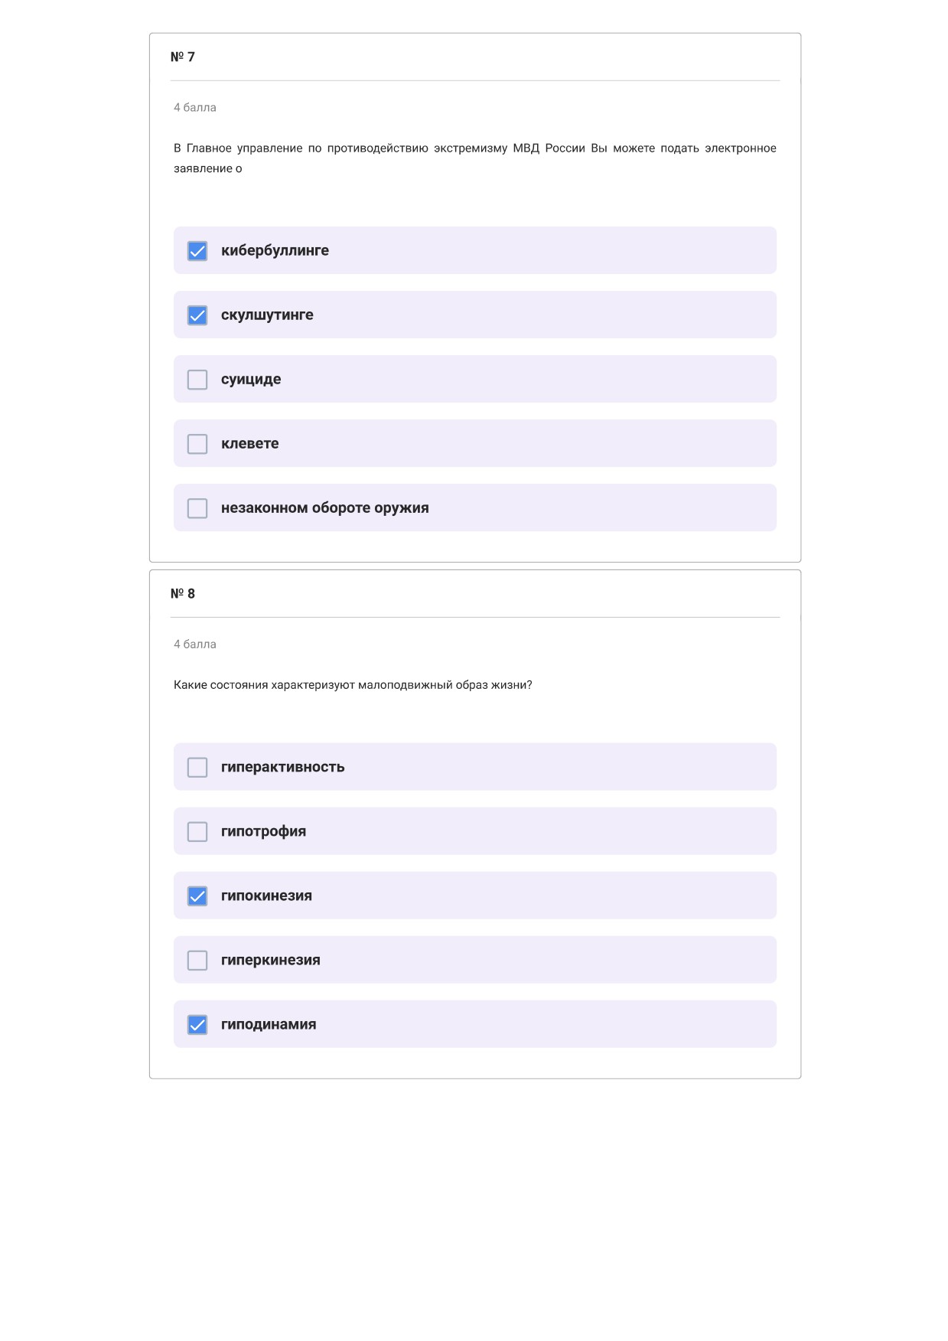
Task: Choose the клевете answer option
Action: (475, 443)
